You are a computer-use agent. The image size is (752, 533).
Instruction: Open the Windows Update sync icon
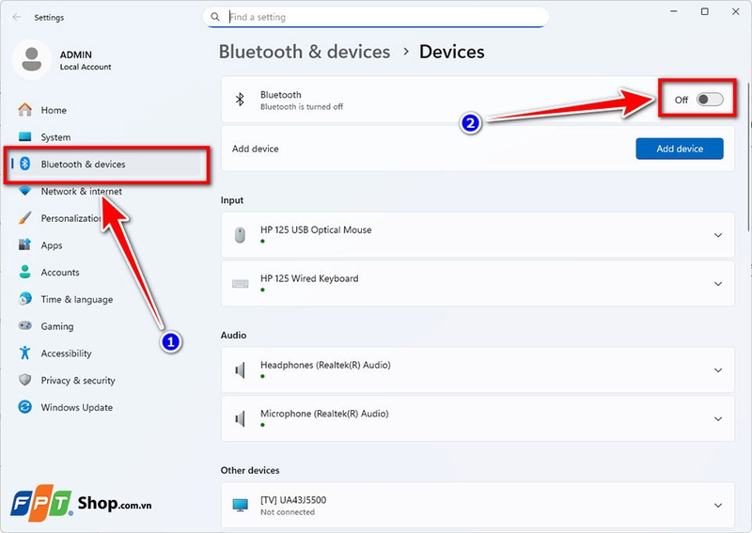pos(25,407)
